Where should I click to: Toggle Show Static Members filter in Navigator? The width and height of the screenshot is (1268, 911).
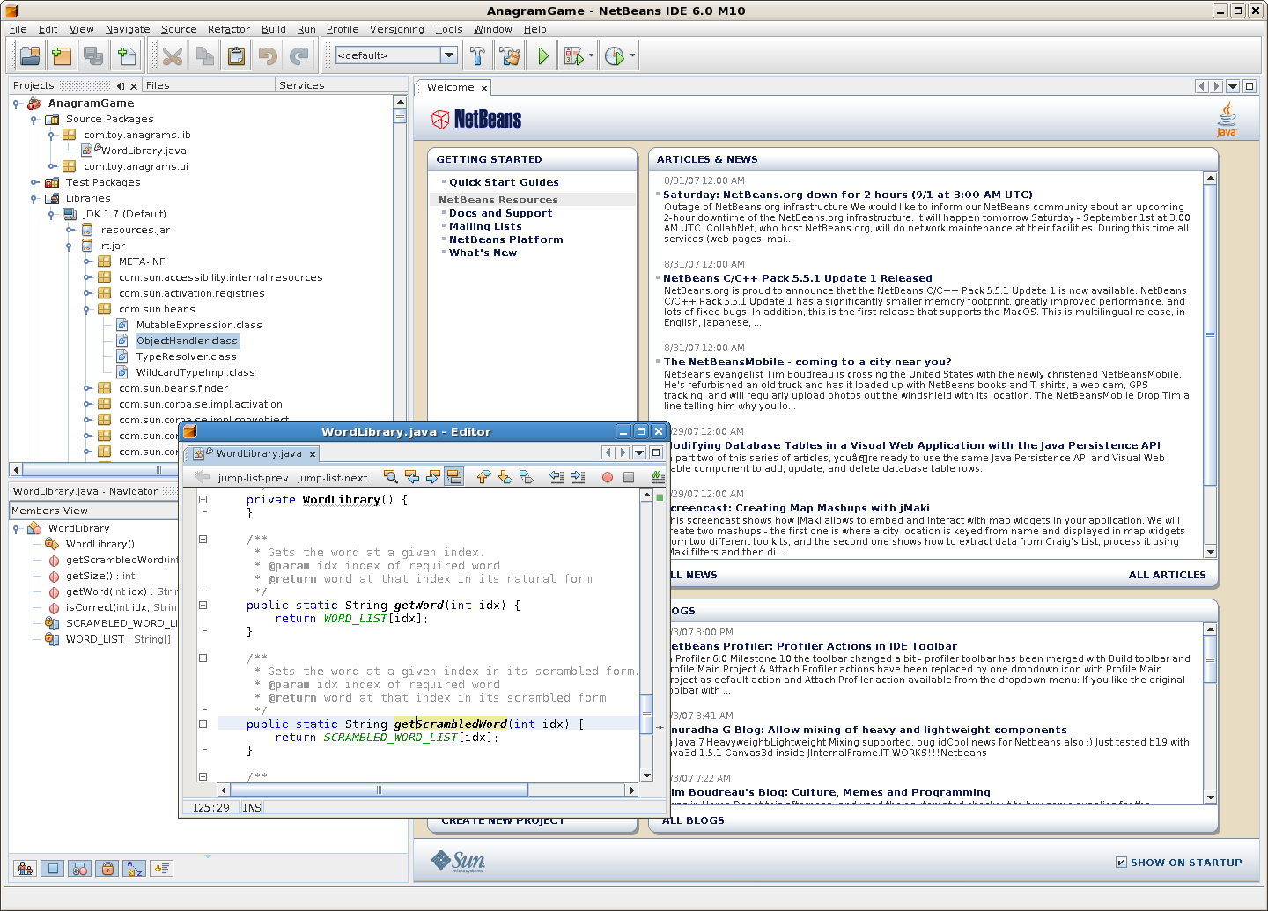tap(80, 869)
